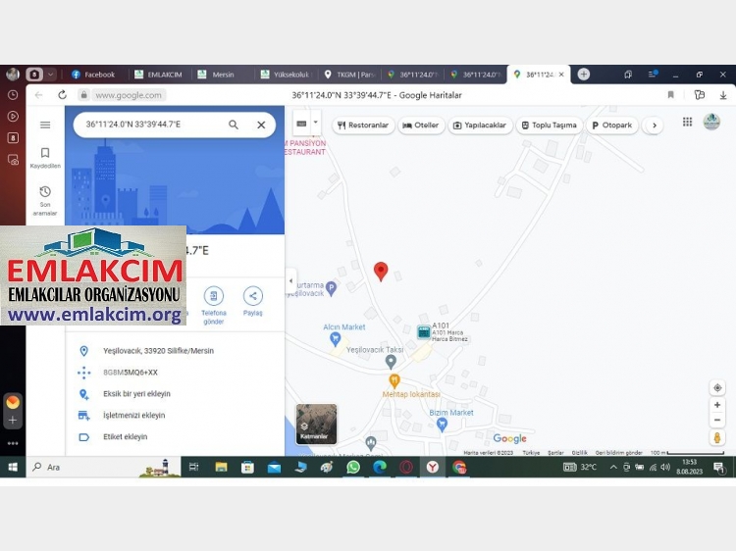This screenshot has width=736, height=551.
Task: Click the Paylaş share button
Action: (252, 302)
